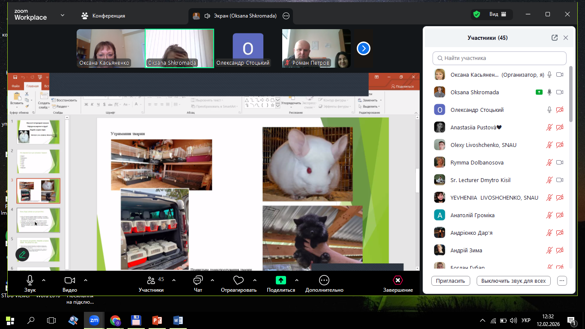
Task: Open Participants list icon in toolbar
Action: pyautogui.click(x=151, y=280)
